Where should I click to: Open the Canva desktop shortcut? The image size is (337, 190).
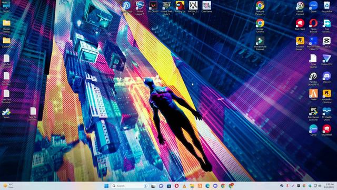click(313, 130)
